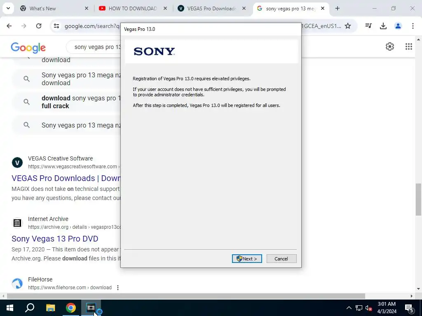
Task: Open FileHorse result three-dot options
Action: coord(117,288)
